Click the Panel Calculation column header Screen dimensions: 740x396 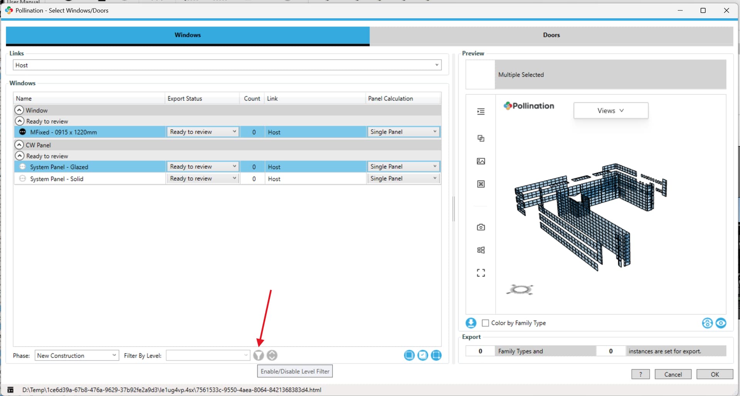[403, 98]
